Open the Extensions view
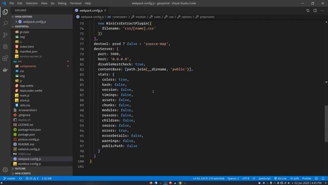 pyautogui.click(x=5, y=58)
